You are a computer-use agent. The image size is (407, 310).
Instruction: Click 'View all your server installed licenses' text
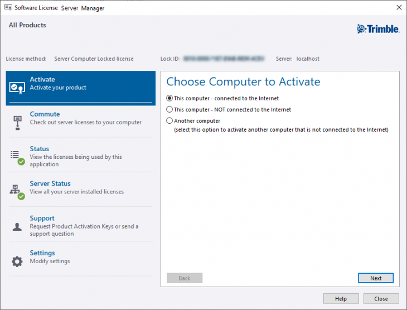(76, 192)
